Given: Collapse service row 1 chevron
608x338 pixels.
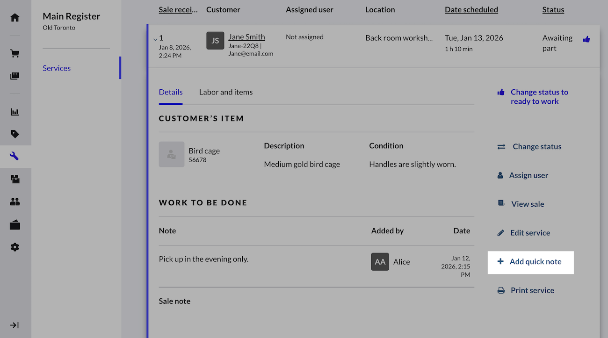Looking at the screenshot, I should click(155, 39).
